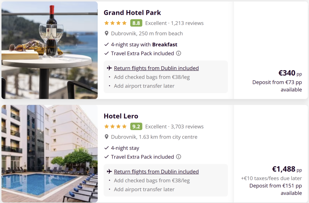Image resolution: width=309 pixels, height=203 pixels.
Task: Click the airplane icon next to Grand Hotel Park flights
Action: pos(109,68)
